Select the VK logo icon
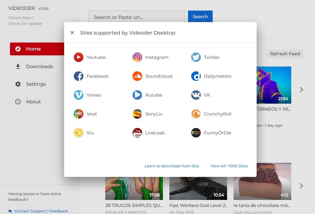Image resolution: width=315 pixels, height=214 pixels. 196,95
